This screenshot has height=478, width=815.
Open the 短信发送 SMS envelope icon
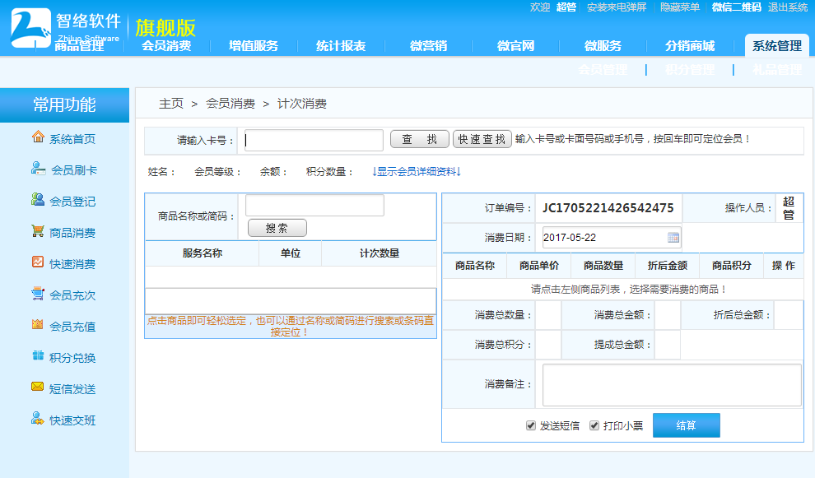click(38, 388)
